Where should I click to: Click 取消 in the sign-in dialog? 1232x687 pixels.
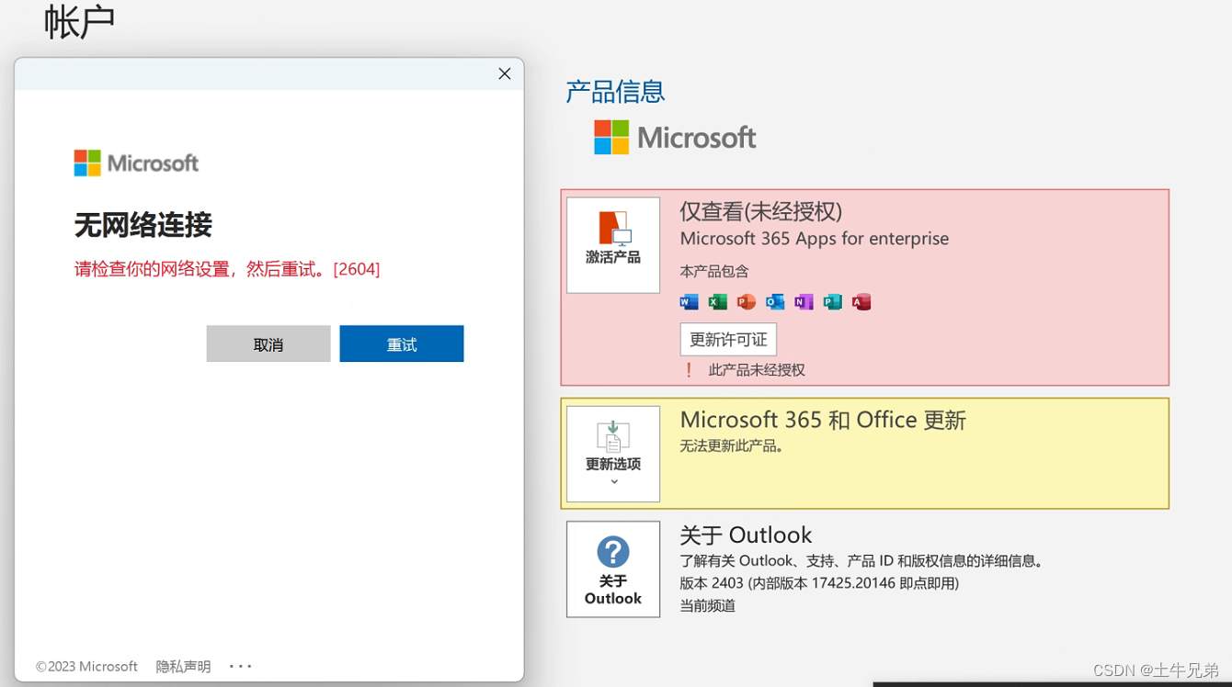(x=268, y=343)
